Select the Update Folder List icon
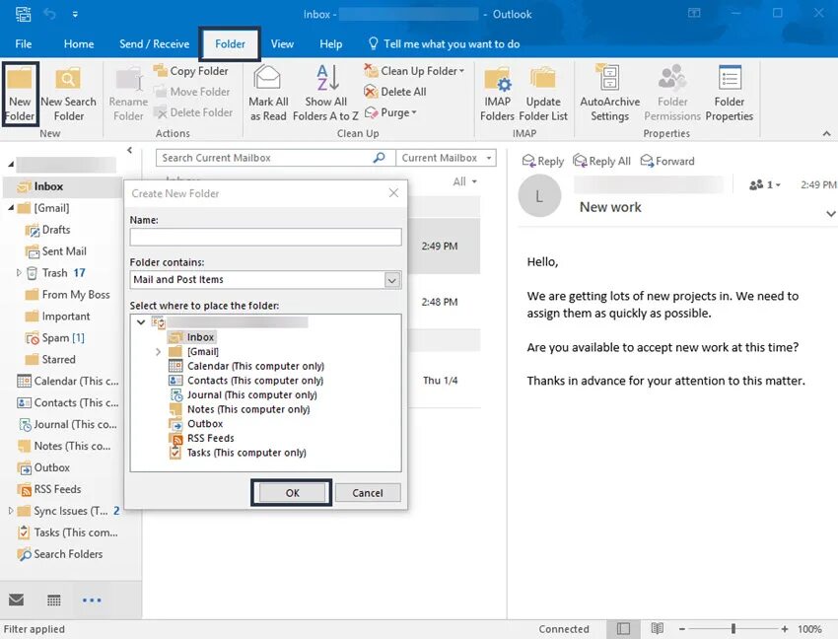 (x=542, y=94)
